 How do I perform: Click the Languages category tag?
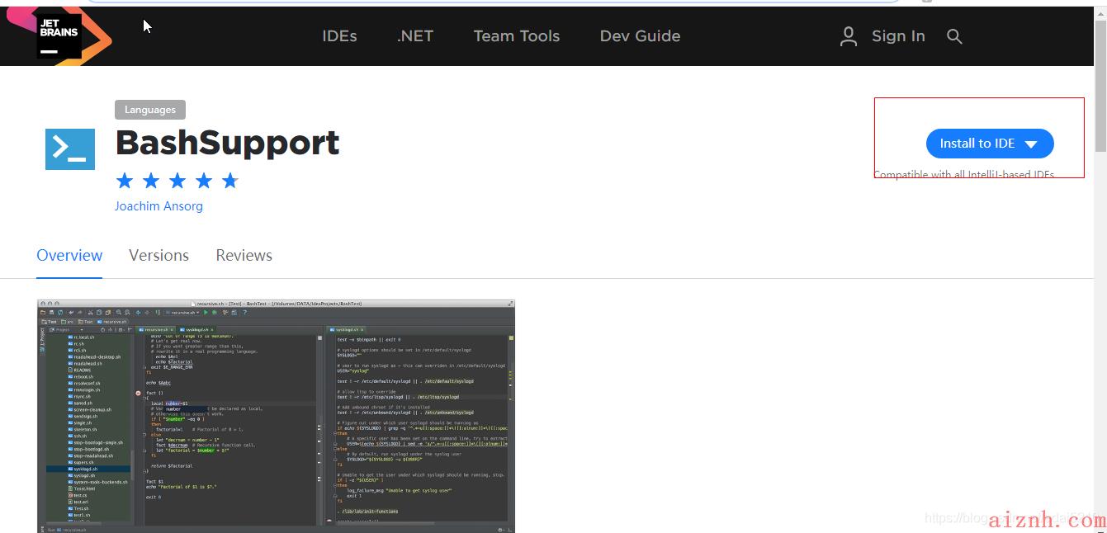(149, 110)
